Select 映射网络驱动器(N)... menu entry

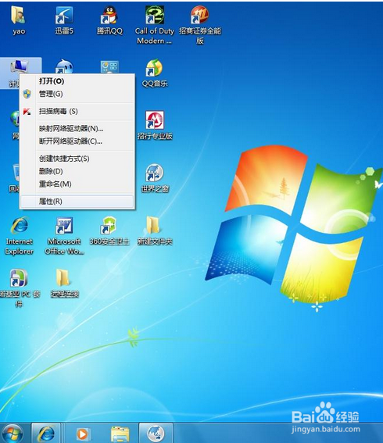(77, 129)
